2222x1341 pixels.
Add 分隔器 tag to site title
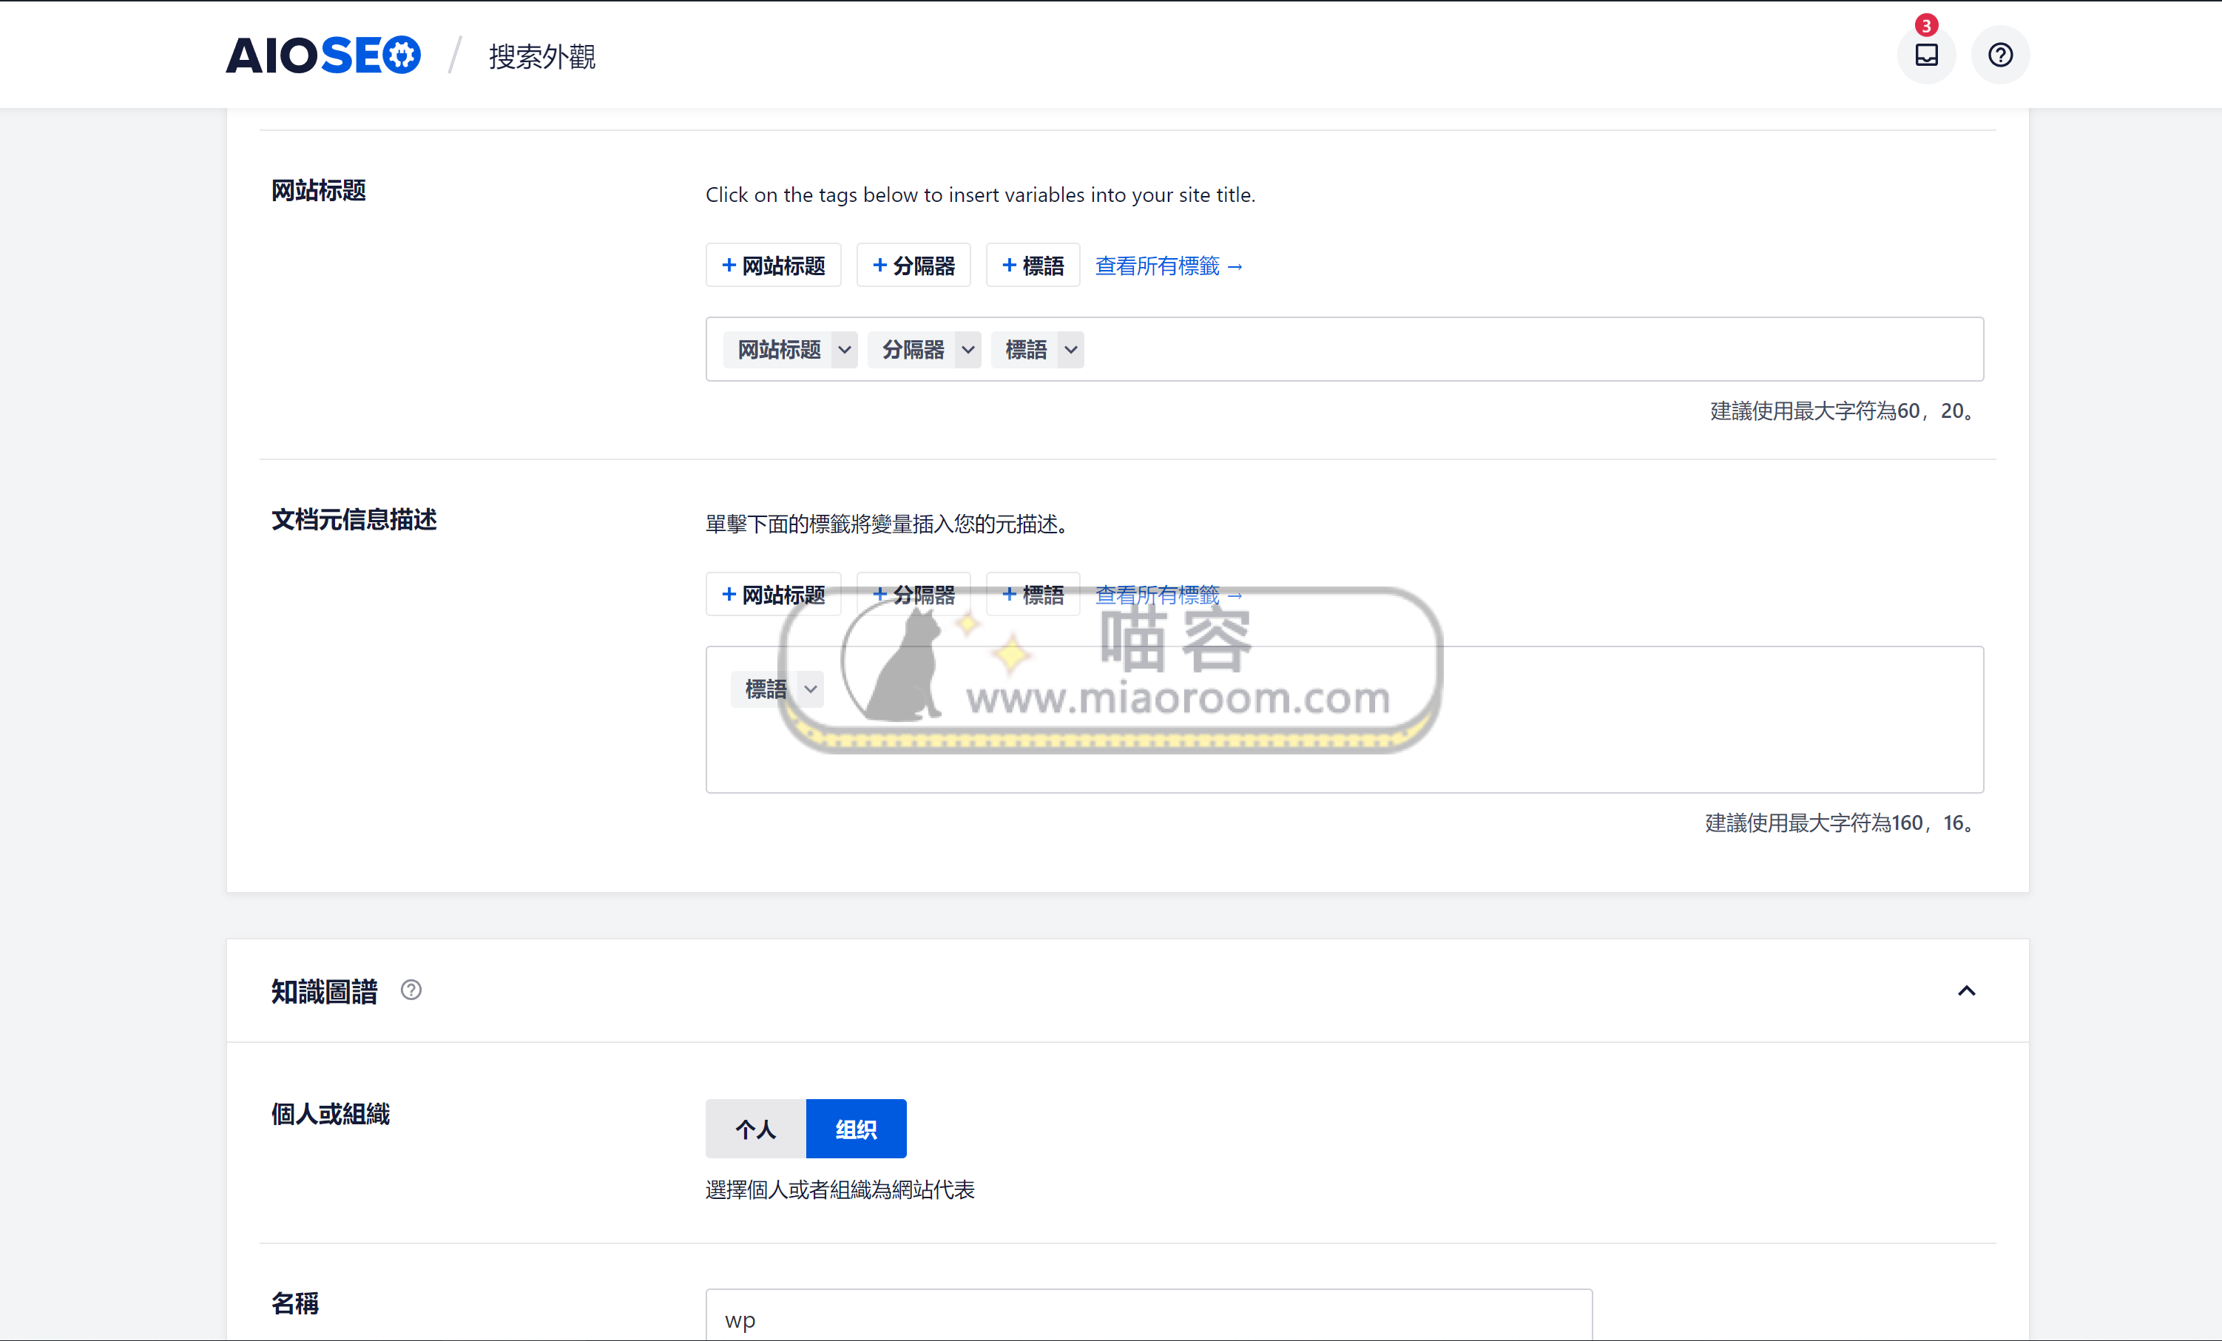[913, 266]
